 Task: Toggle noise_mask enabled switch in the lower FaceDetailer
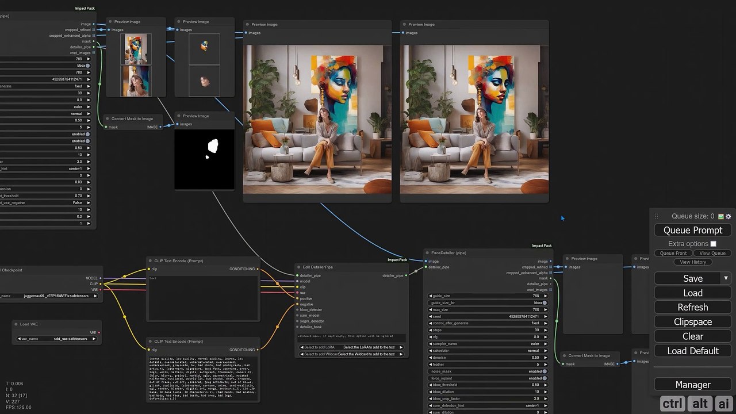pyautogui.click(x=545, y=371)
